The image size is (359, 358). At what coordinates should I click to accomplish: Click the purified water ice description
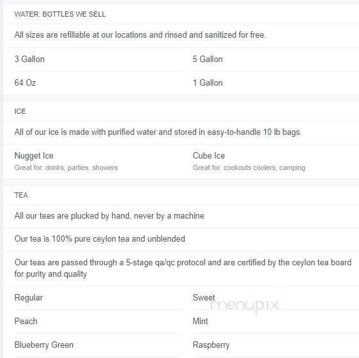[x=158, y=132]
